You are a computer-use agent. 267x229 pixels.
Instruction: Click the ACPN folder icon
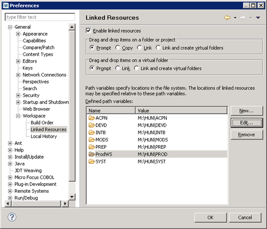point(92,118)
